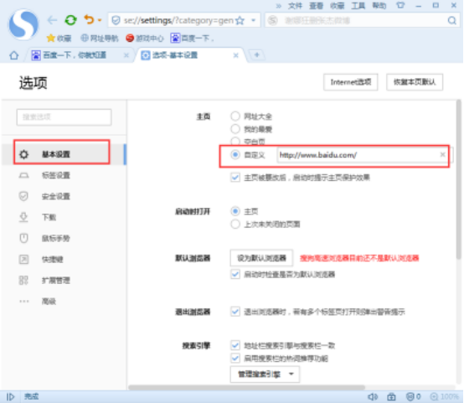Click the 搜索选项 search field

(x=64, y=117)
